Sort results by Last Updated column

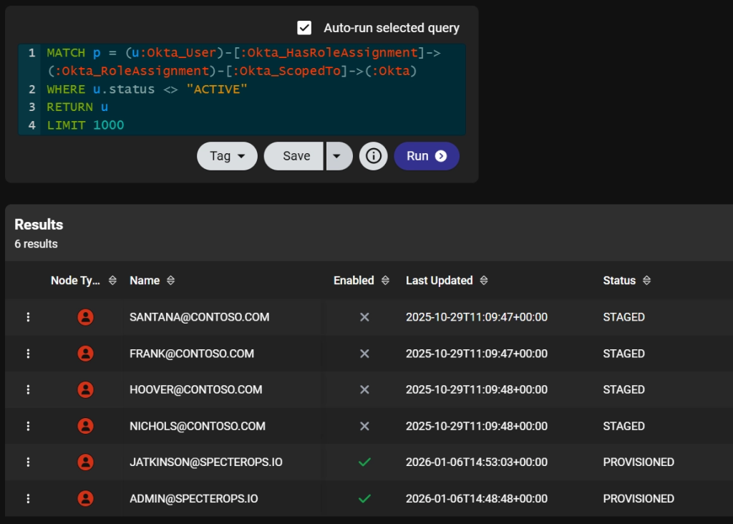[x=484, y=281]
